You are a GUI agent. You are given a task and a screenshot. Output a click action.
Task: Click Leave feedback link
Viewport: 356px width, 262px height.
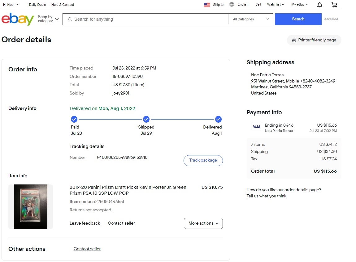[85, 223]
